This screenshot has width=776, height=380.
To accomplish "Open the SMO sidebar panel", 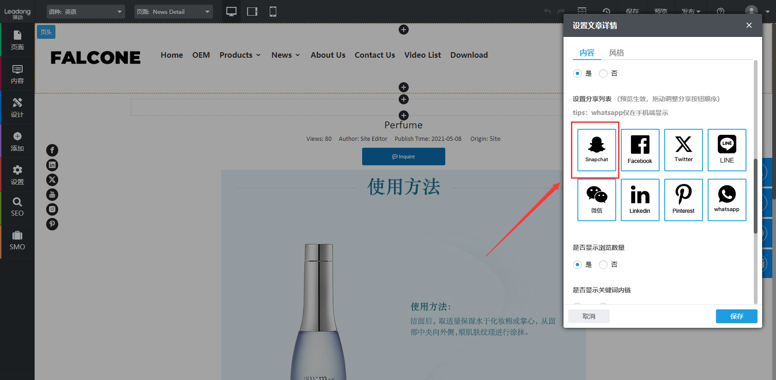I will [x=17, y=241].
